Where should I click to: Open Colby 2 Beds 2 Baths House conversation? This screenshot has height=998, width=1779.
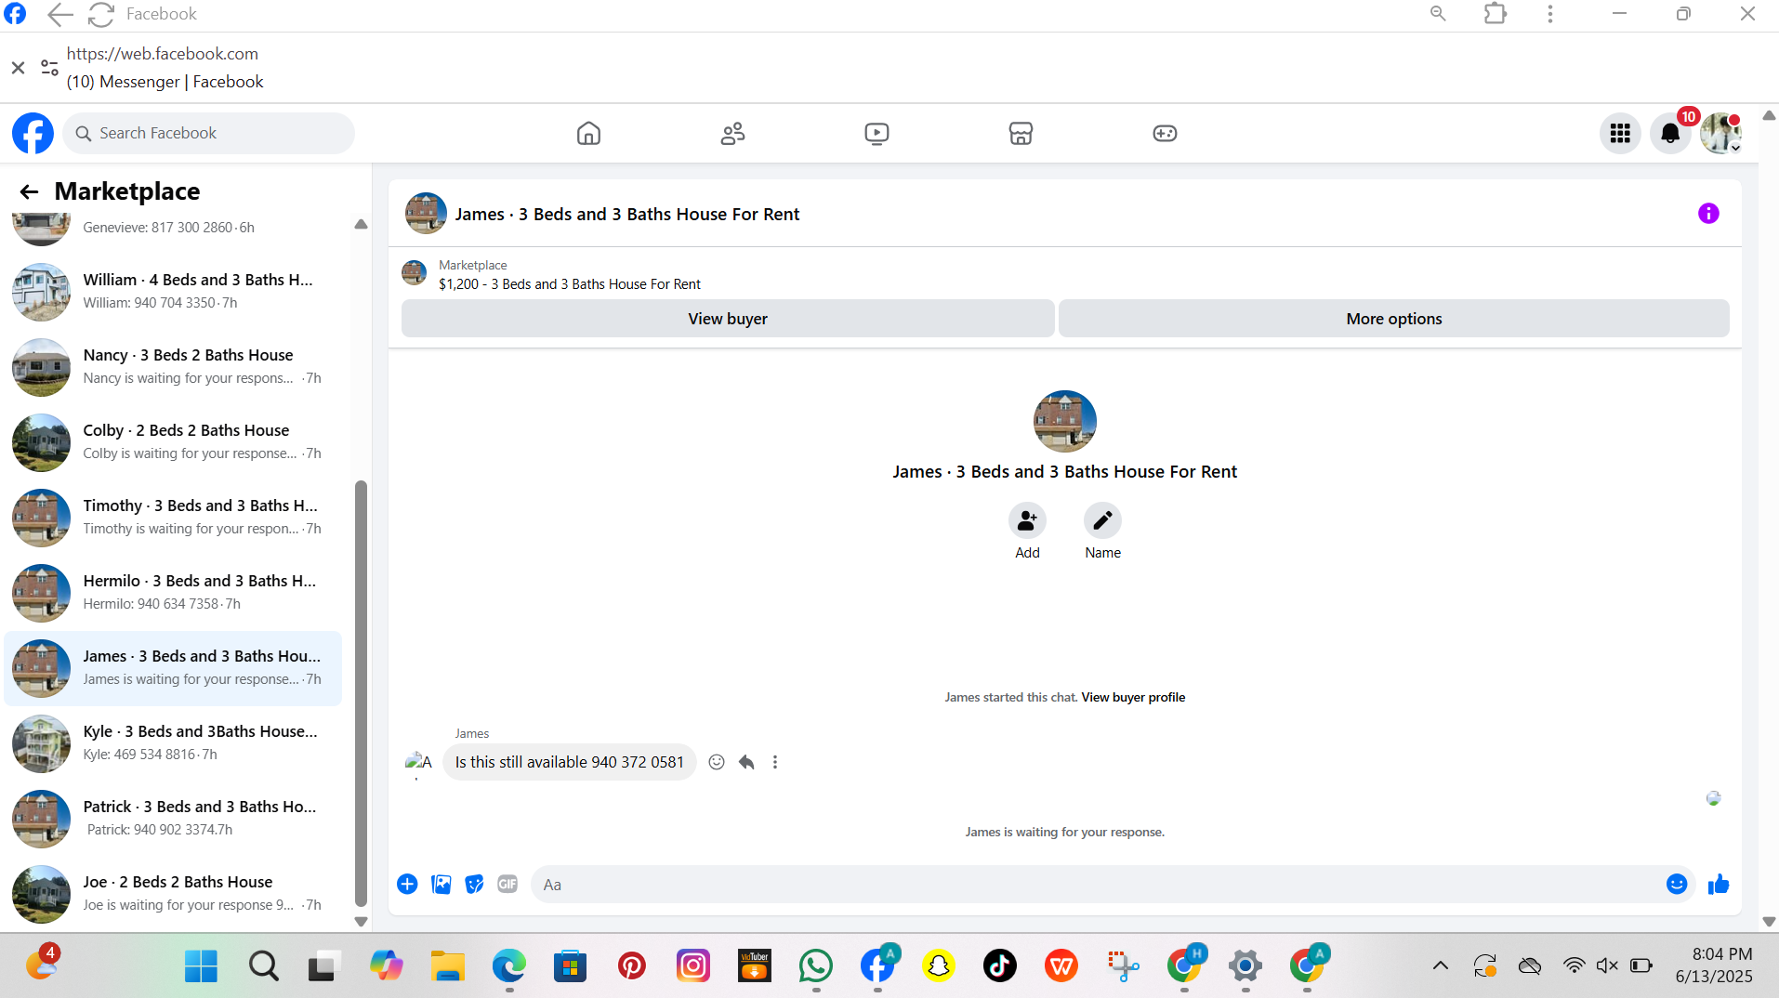coord(173,442)
